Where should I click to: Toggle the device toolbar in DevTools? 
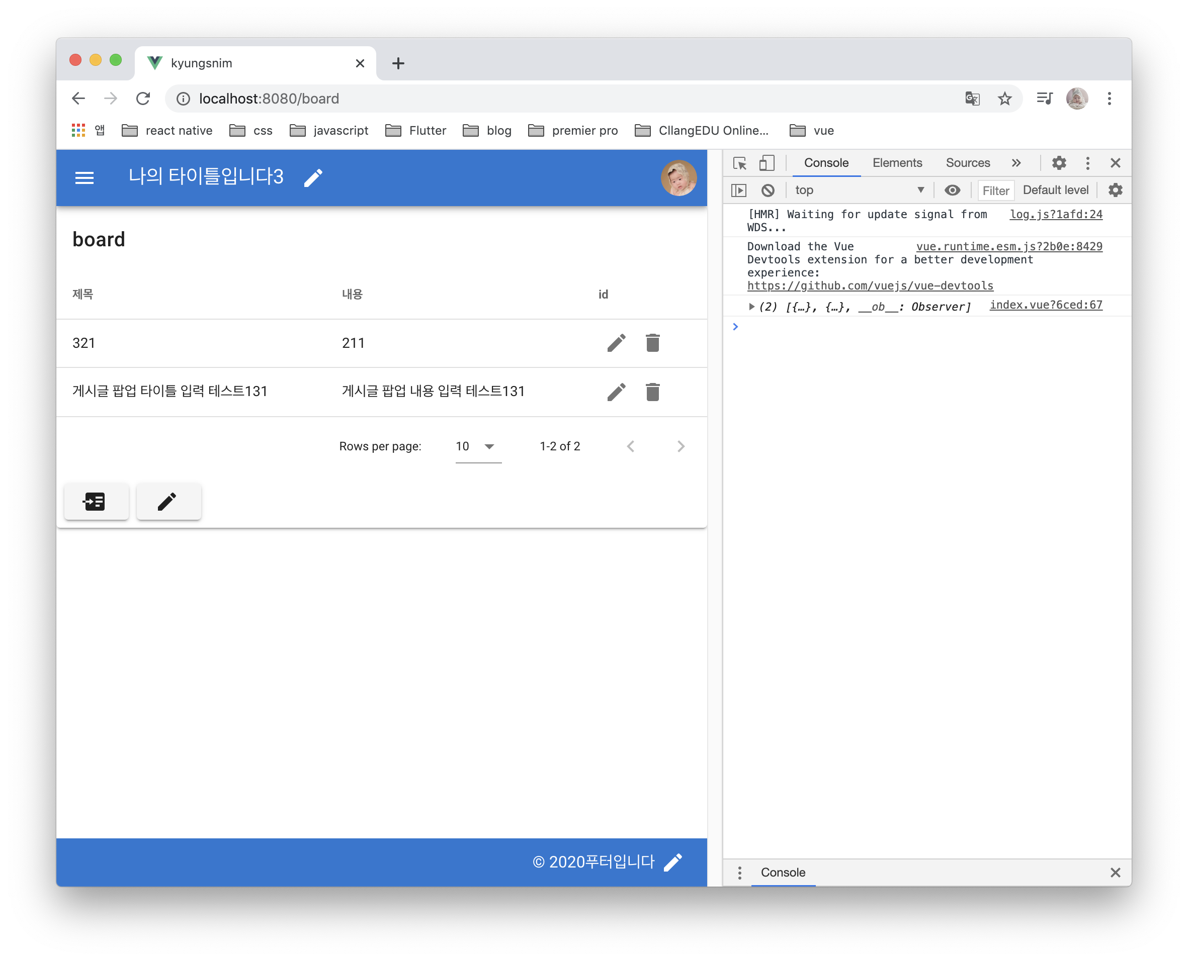coord(767,163)
